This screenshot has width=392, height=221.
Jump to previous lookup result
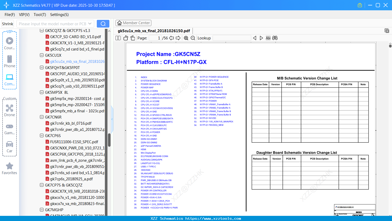pyautogui.click(x=255, y=38)
